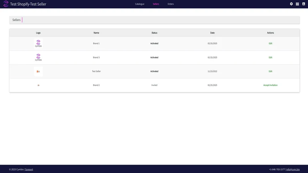The width and height of the screenshot is (308, 173).
Task: Click Brand 1 date 02/25/2025
Action: [213, 43]
